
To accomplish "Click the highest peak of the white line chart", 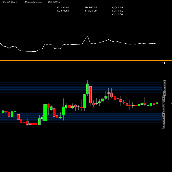I will click(87, 36).
